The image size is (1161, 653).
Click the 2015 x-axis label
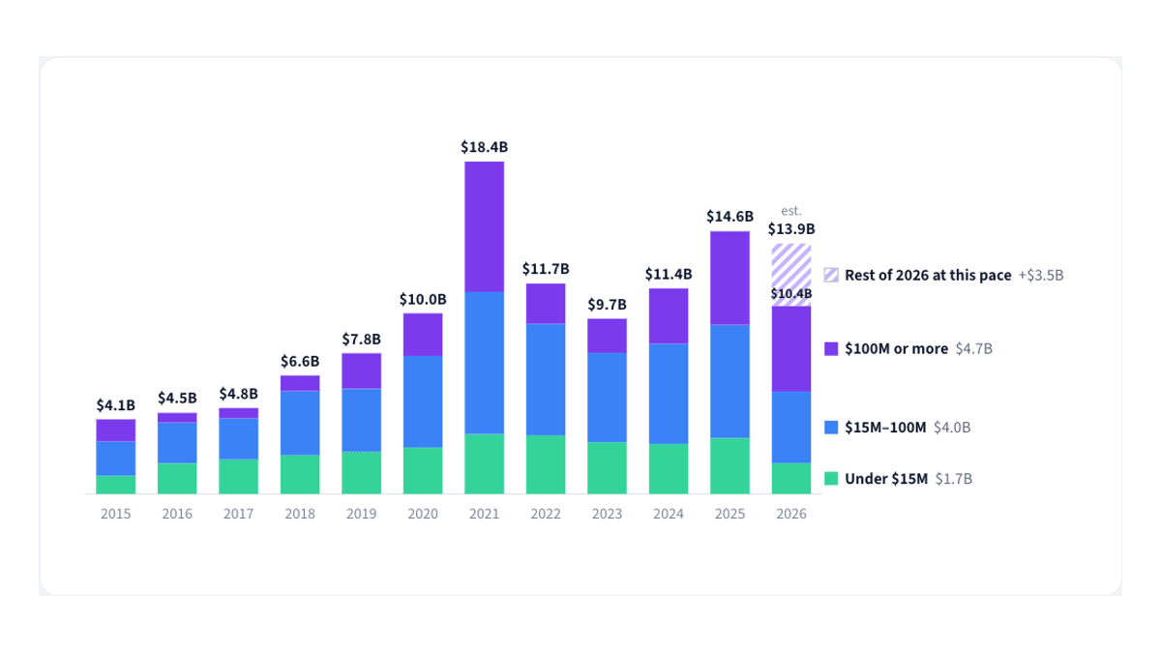pos(115,514)
